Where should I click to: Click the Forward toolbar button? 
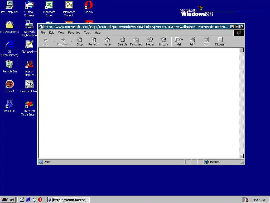pos(63,41)
